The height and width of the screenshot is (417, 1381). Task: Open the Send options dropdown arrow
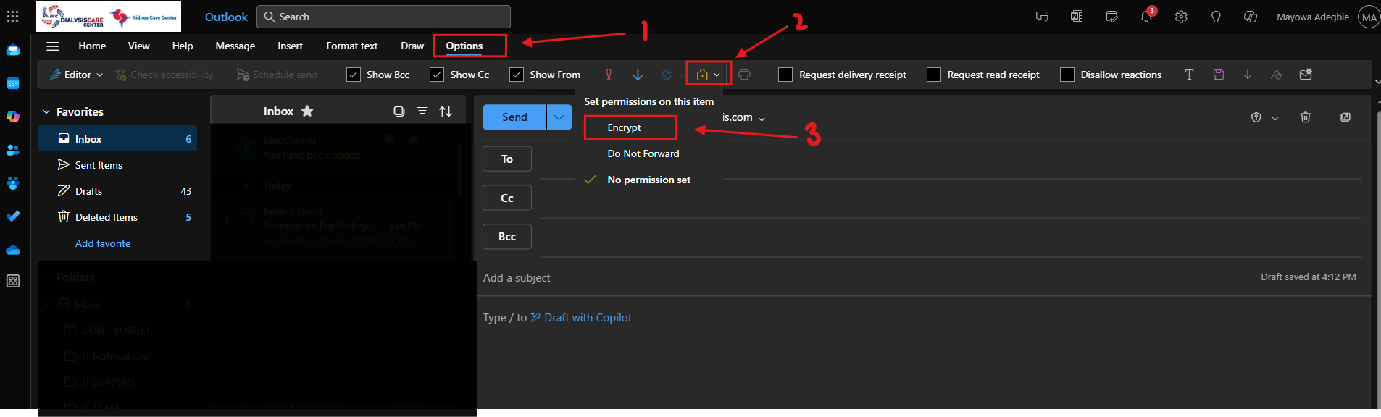click(559, 117)
